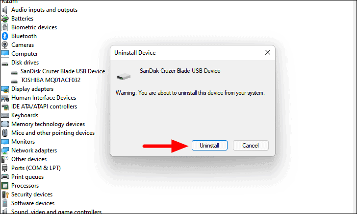Click the Cameras webcam icon

pyautogui.click(x=5, y=45)
